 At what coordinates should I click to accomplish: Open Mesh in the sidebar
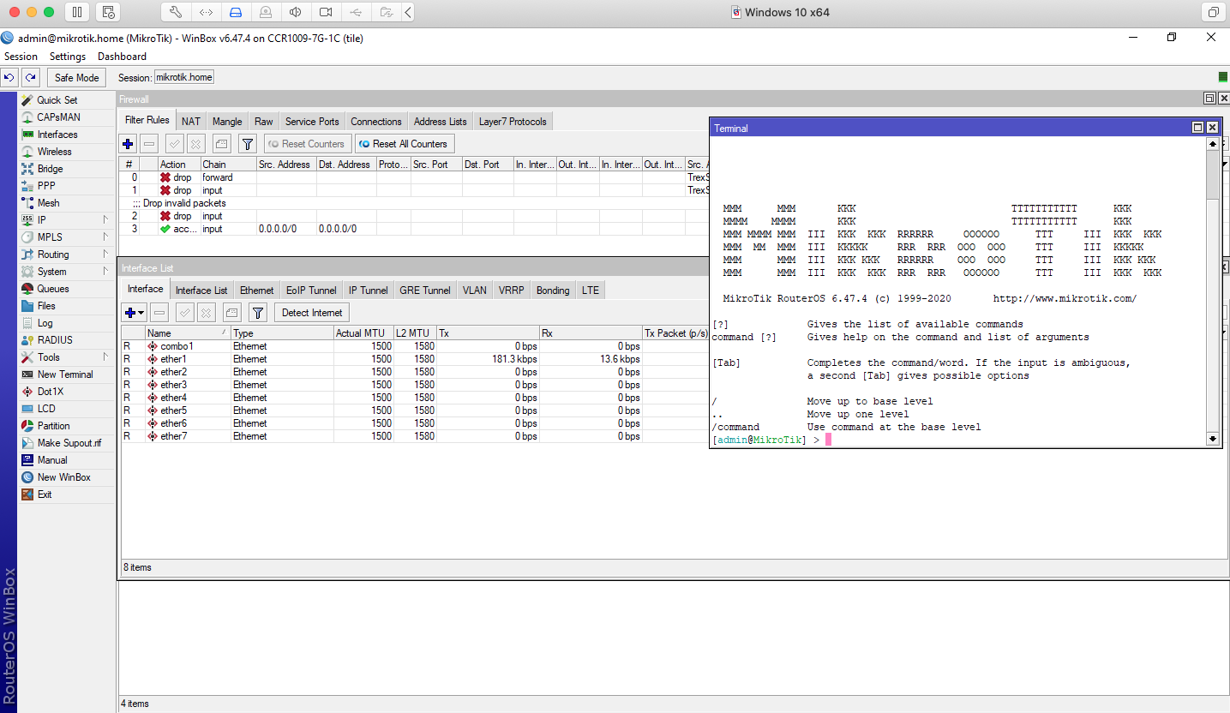(x=49, y=203)
